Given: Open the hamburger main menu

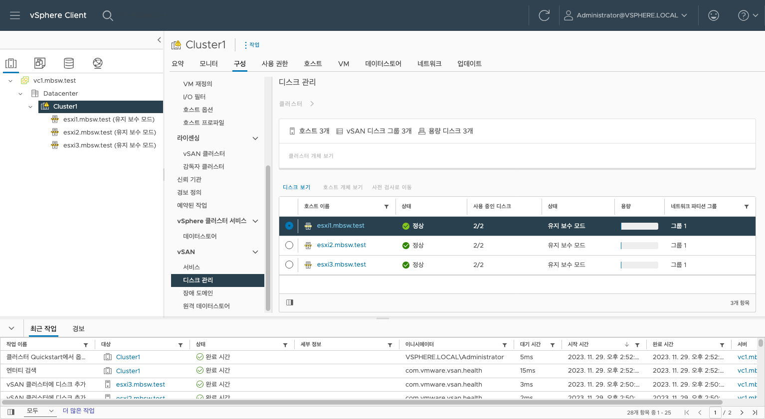Looking at the screenshot, I should coord(15,15).
